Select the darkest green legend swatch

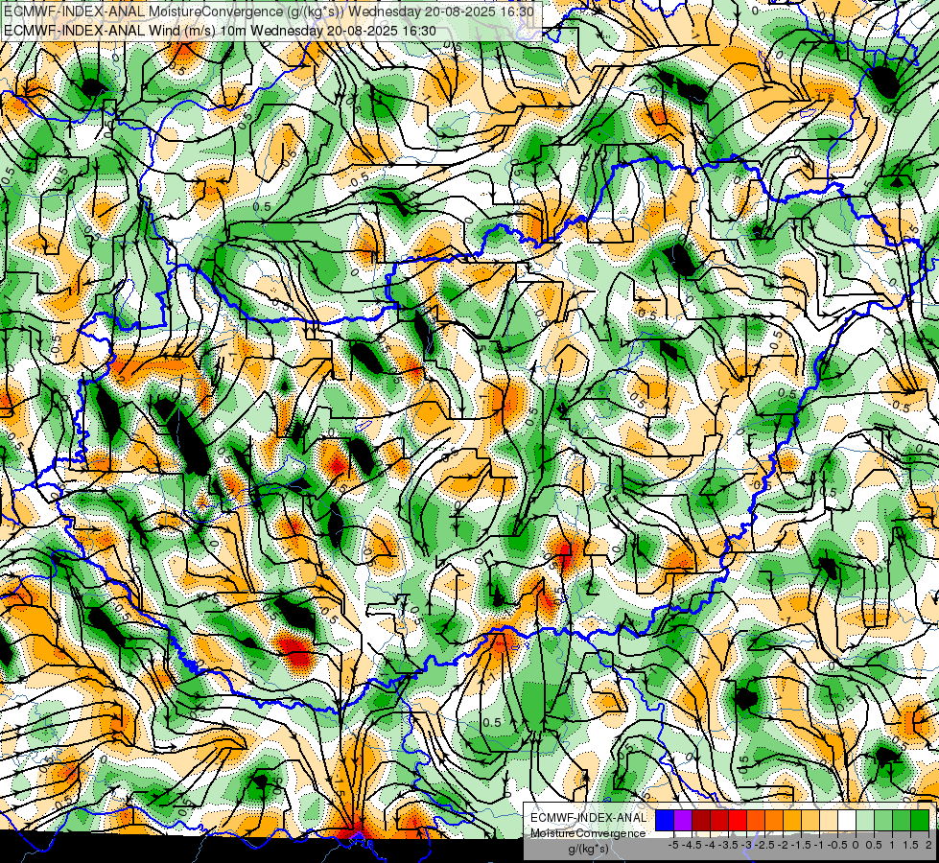(x=920, y=821)
